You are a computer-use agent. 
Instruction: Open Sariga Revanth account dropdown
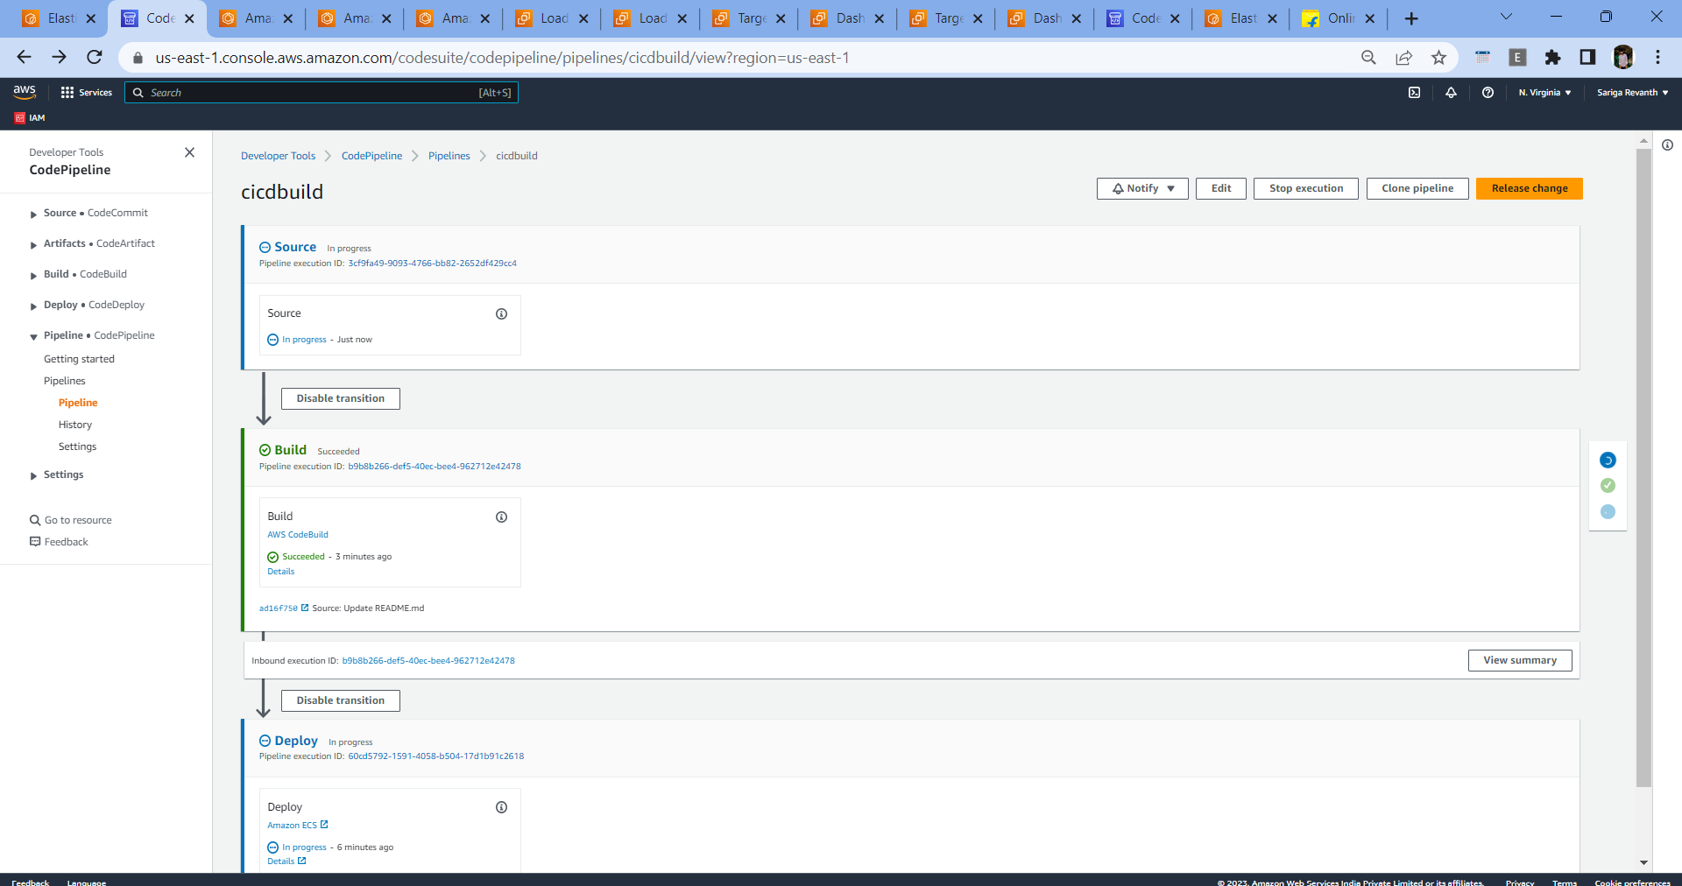tap(1632, 93)
